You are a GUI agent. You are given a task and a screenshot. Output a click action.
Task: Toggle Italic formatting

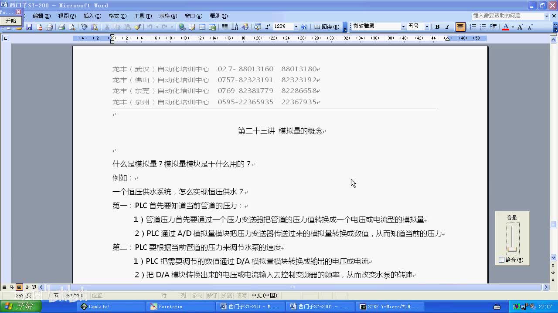coord(447,27)
